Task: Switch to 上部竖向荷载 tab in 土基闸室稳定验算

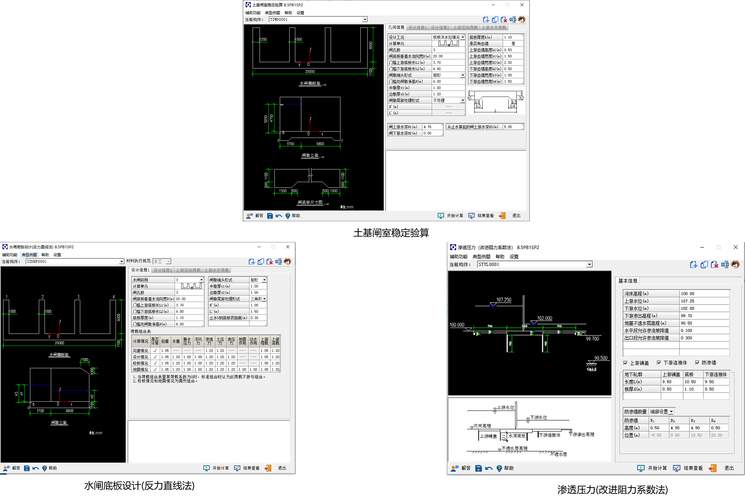Action: pos(465,27)
